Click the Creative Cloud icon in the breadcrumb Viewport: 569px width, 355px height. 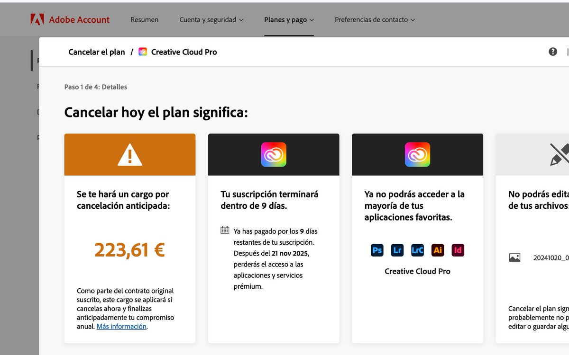point(142,52)
